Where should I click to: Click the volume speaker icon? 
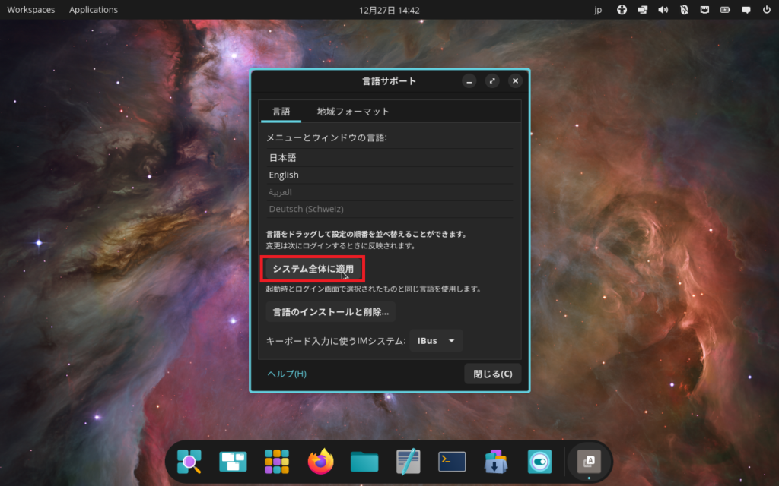tap(663, 10)
